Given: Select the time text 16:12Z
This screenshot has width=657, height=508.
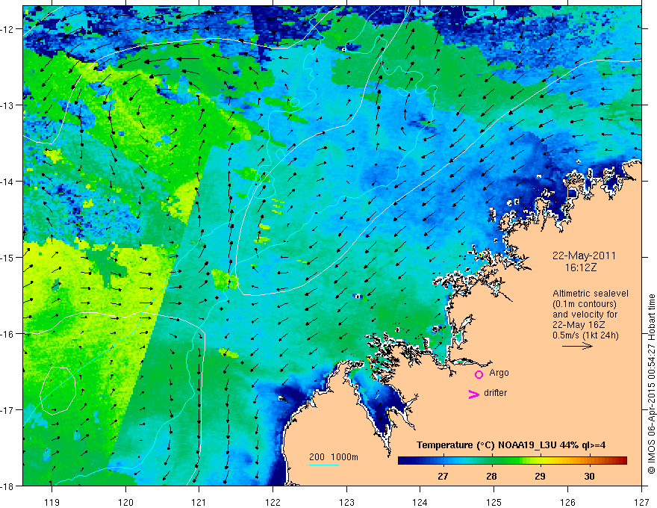Looking at the screenshot, I should pos(580,267).
